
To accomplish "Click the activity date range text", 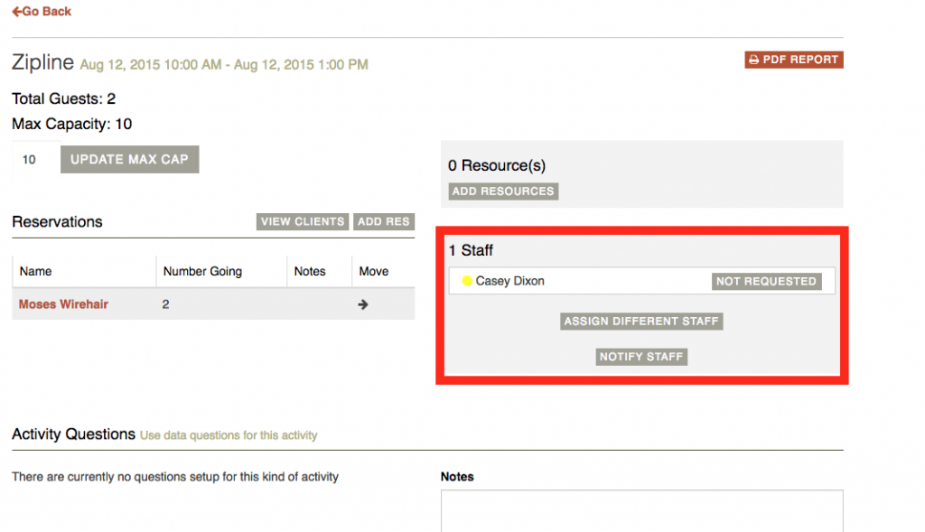I will tap(224, 65).
